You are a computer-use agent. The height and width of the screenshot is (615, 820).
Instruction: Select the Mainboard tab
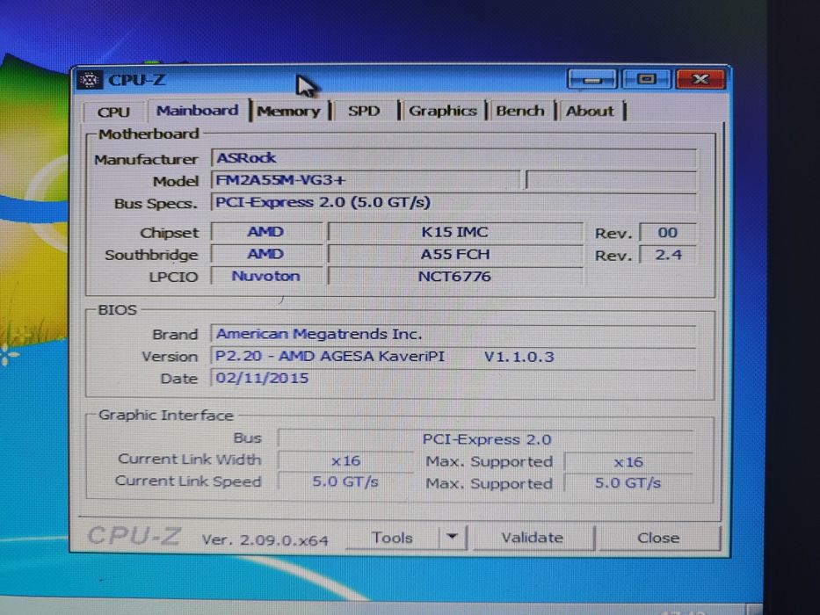pos(197,111)
